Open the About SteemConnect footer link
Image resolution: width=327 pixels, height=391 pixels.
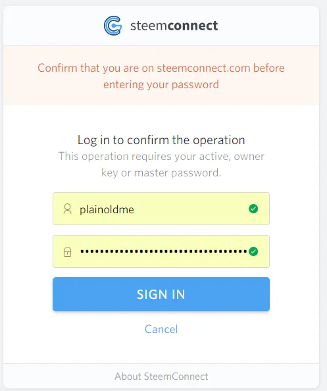(161, 377)
